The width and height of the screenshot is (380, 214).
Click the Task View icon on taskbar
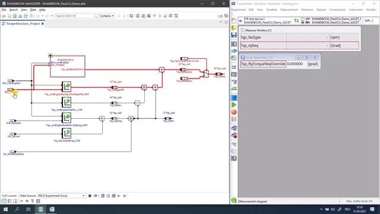click(x=28, y=209)
